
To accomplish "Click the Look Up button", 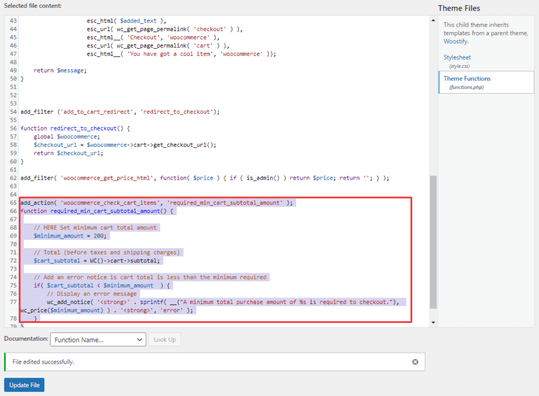I will (x=165, y=339).
